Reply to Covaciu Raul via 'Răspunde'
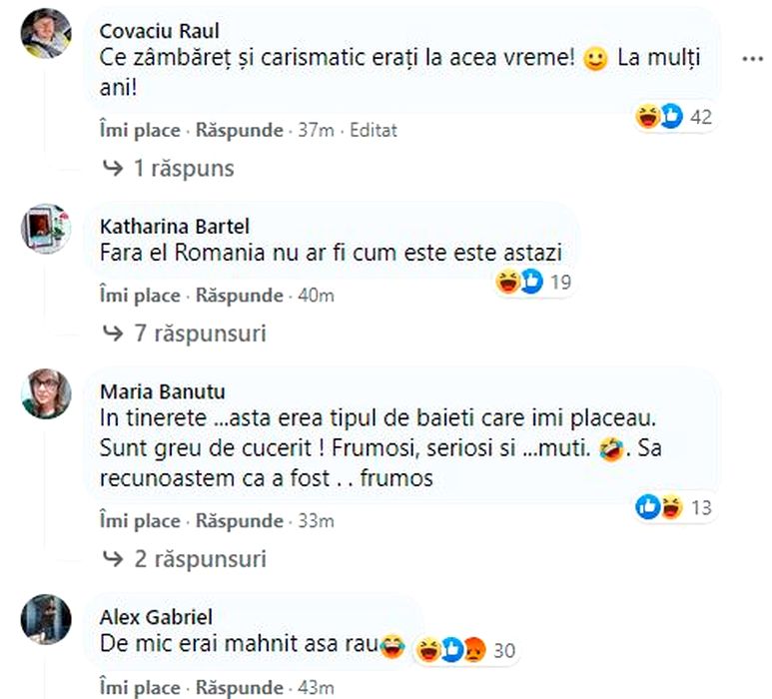The width and height of the screenshot is (772, 699). 240,130
